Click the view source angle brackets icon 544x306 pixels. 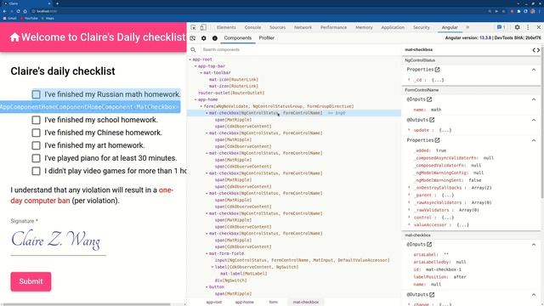point(536,50)
